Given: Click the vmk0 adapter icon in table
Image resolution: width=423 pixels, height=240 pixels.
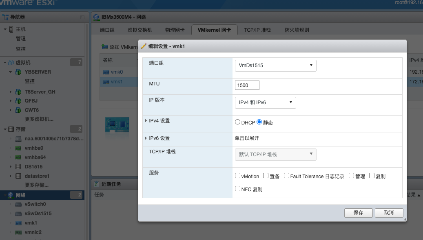Looking at the screenshot, I should [x=106, y=72].
